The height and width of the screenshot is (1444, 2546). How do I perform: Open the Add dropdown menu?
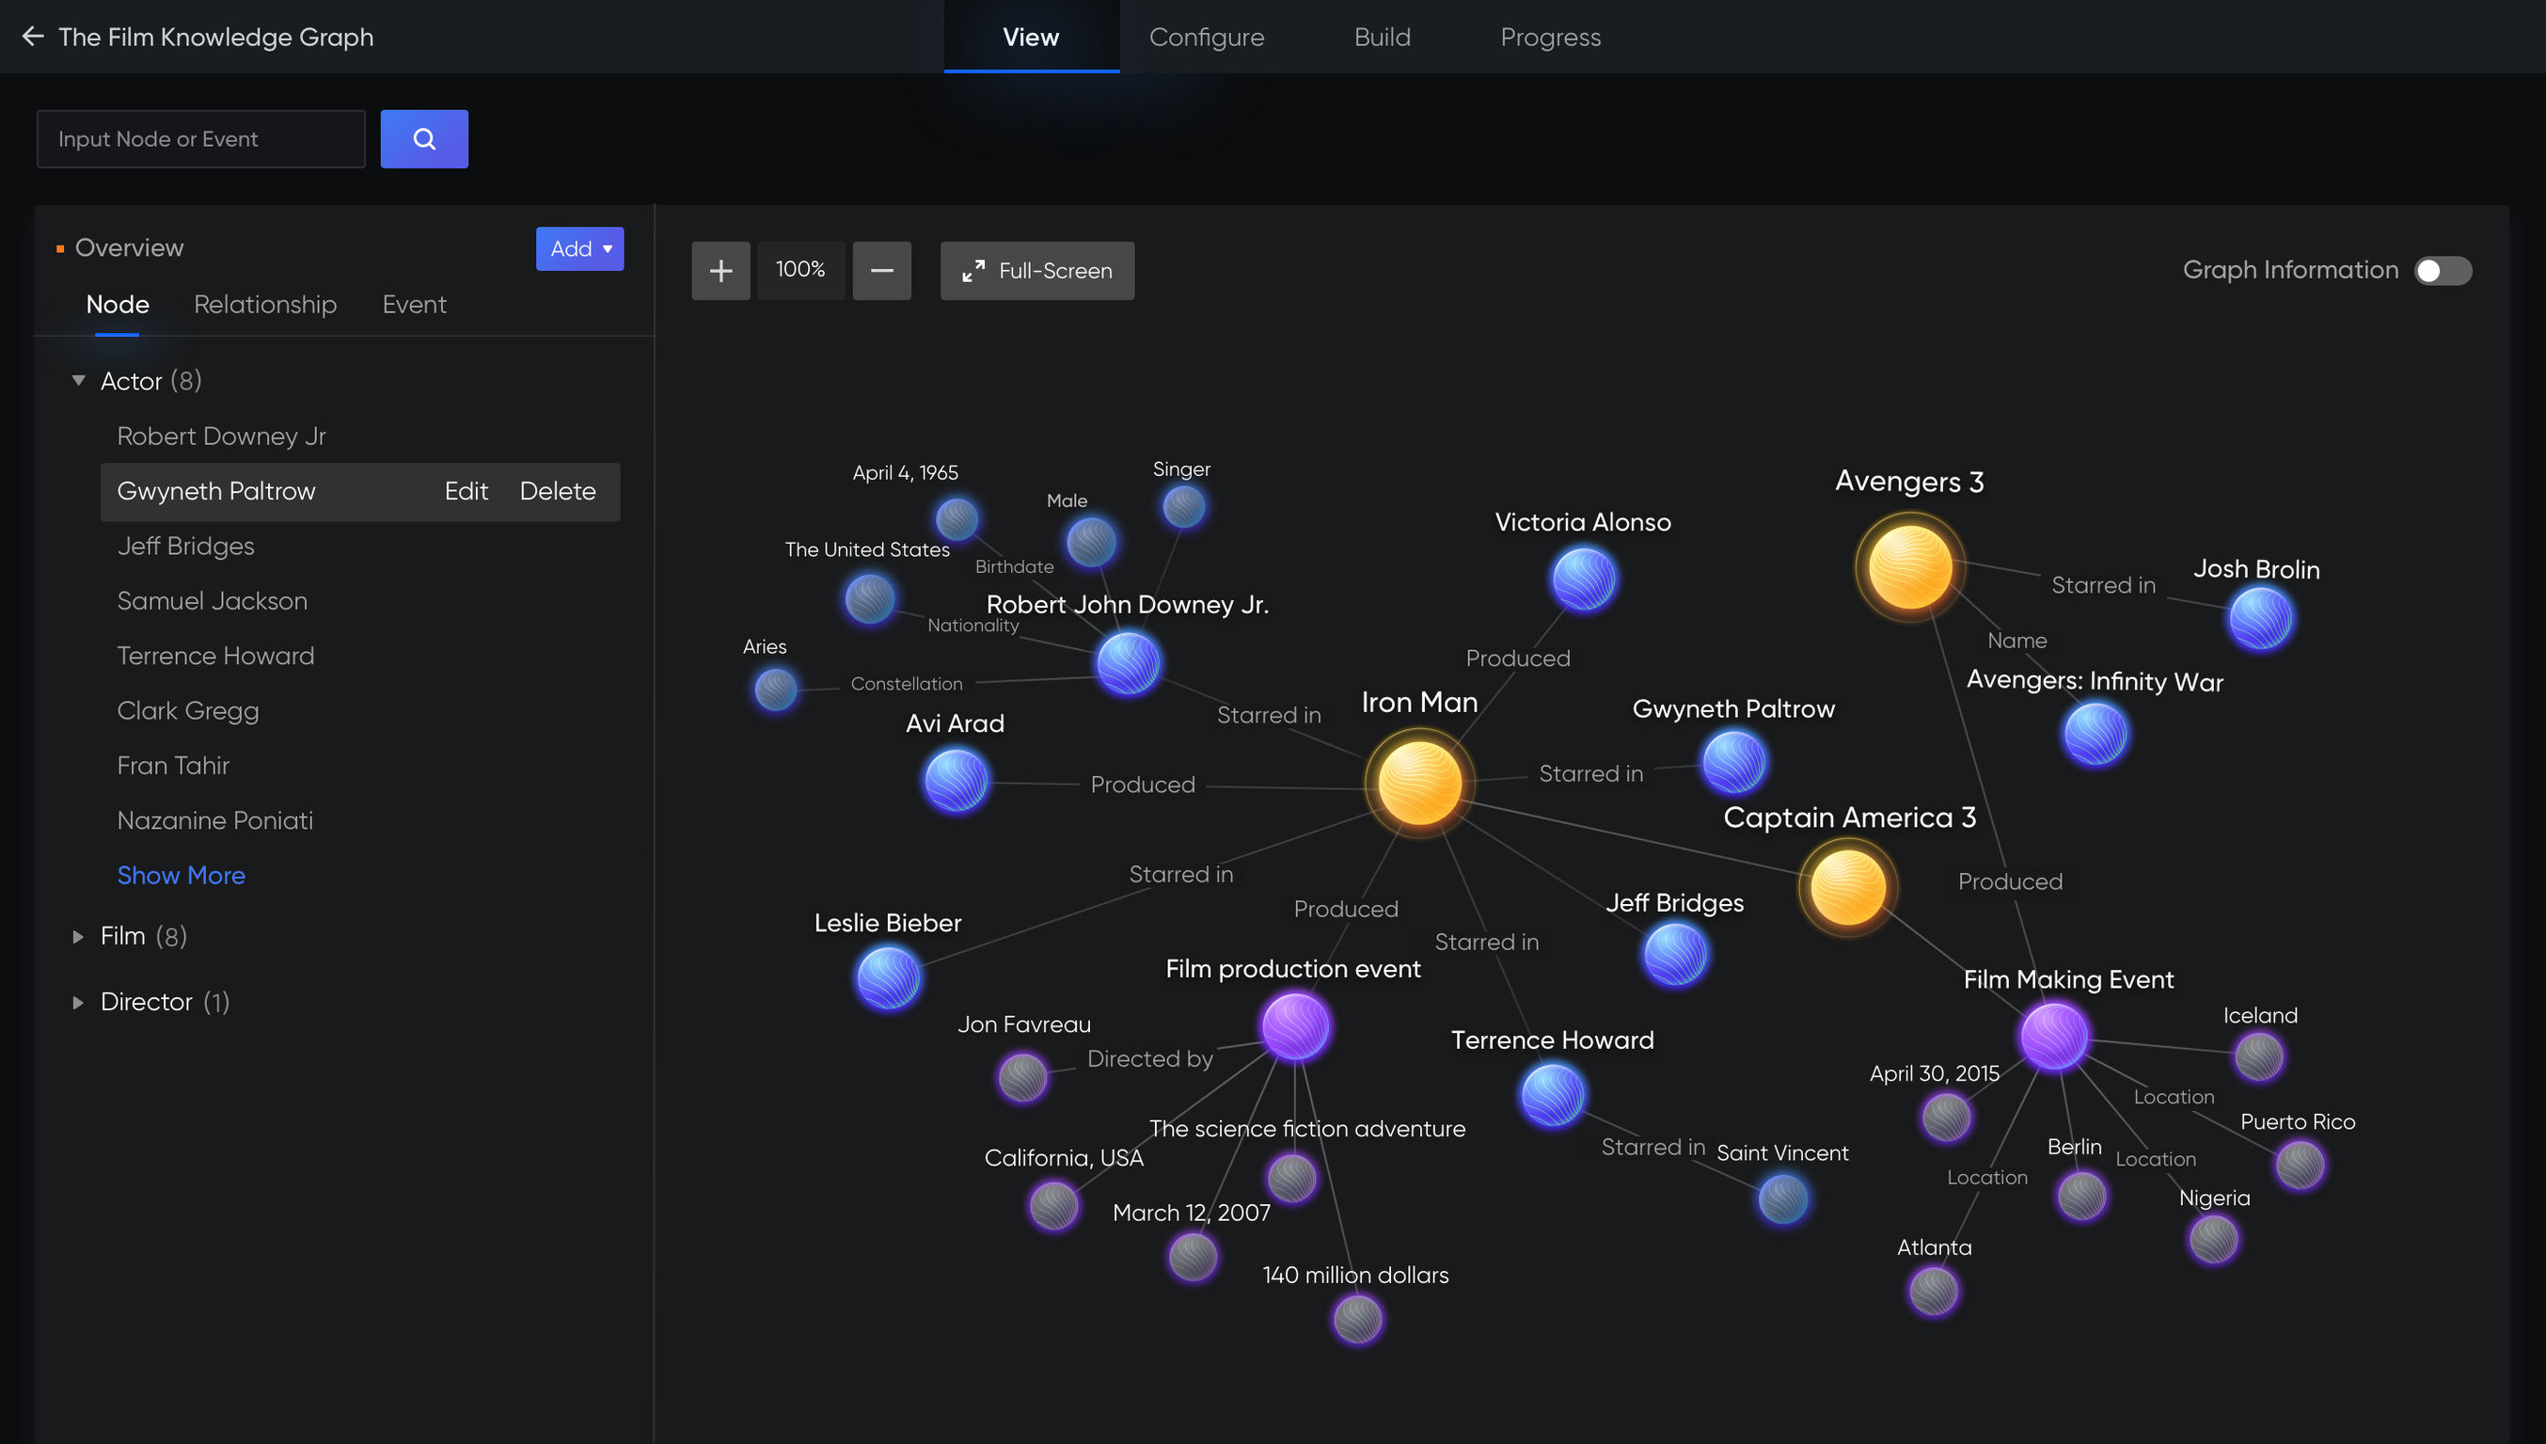579,248
